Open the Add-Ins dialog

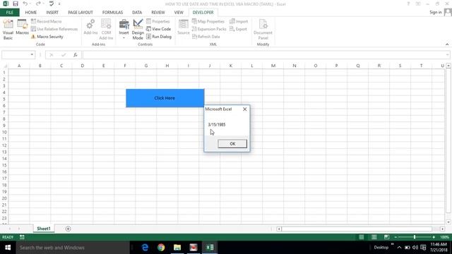pyautogui.click(x=90, y=28)
